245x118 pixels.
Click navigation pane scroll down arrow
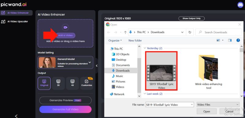click(x=139, y=96)
